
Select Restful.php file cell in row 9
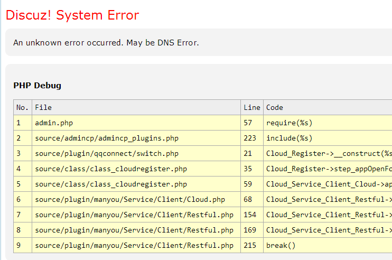136,245
